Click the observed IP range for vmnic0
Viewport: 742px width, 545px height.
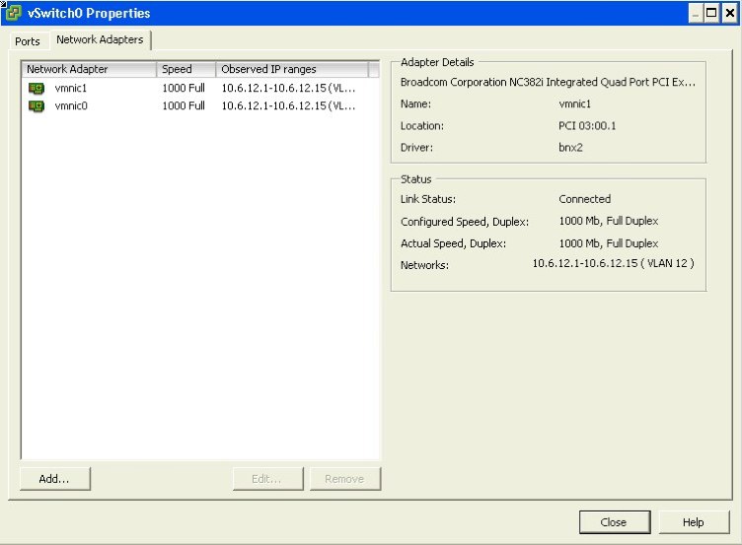(288, 105)
